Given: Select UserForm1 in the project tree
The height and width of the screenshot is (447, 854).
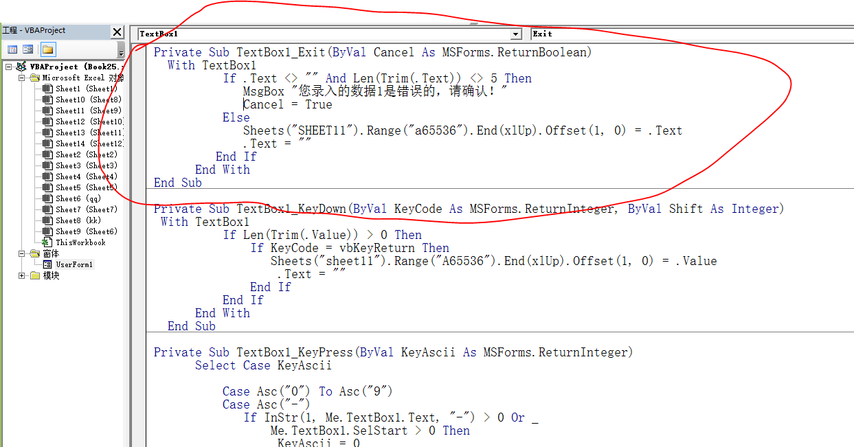Looking at the screenshot, I should [74, 264].
